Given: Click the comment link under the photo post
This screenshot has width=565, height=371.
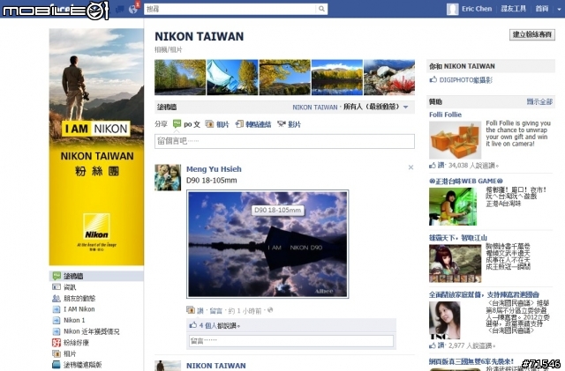Looking at the screenshot, I should coord(215,310).
